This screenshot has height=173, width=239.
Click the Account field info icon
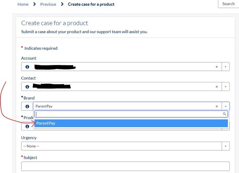pos(27,67)
